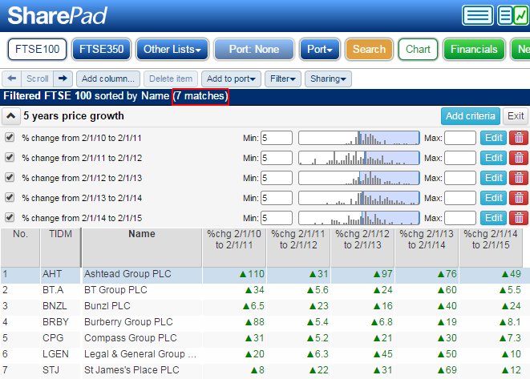This screenshot has height=379, width=530.
Task: Click the Add column button
Action: pyautogui.click(x=108, y=79)
